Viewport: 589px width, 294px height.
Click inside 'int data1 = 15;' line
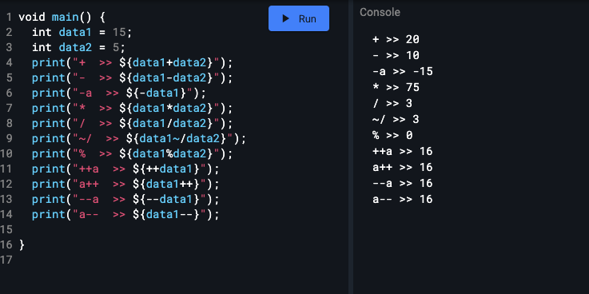pyautogui.click(x=82, y=32)
